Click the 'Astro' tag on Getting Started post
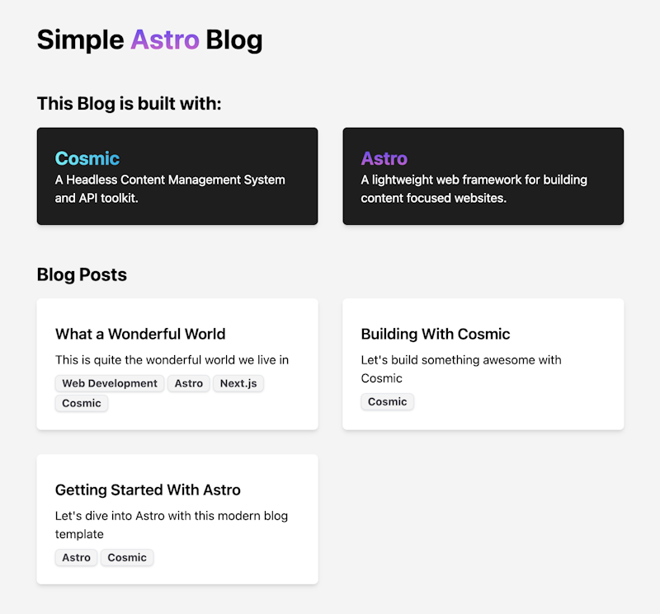Viewport: 660px width, 614px height. coord(76,557)
